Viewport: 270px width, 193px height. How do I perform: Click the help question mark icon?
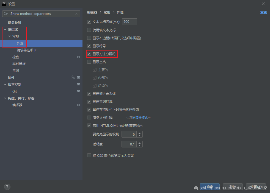tap(7, 187)
